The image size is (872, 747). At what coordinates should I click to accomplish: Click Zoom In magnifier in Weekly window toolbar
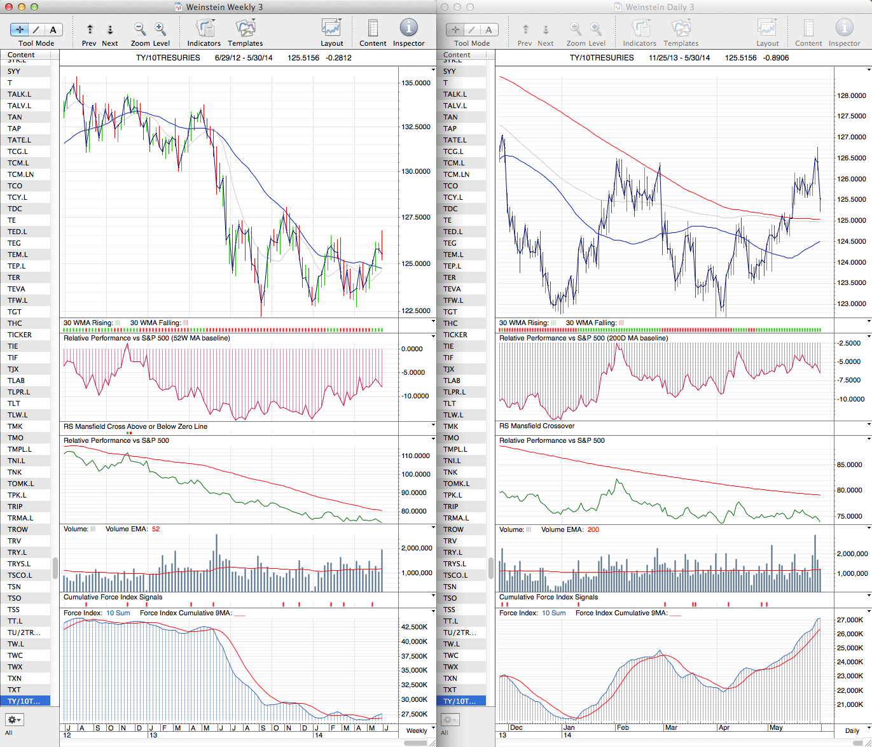tap(160, 29)
